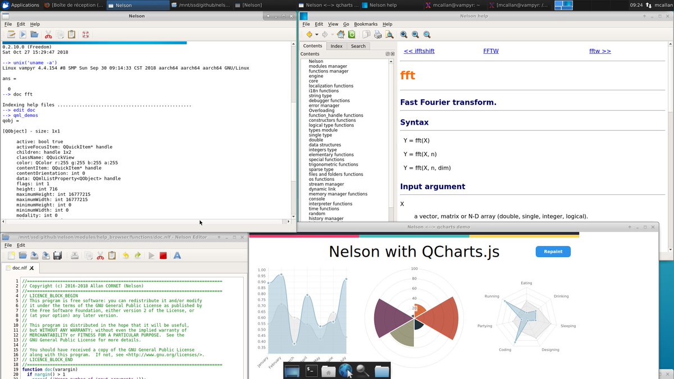This screenshot has height=379, width=674.
Task: Follow the FFTW link in help page
Action: pos(491,51)
